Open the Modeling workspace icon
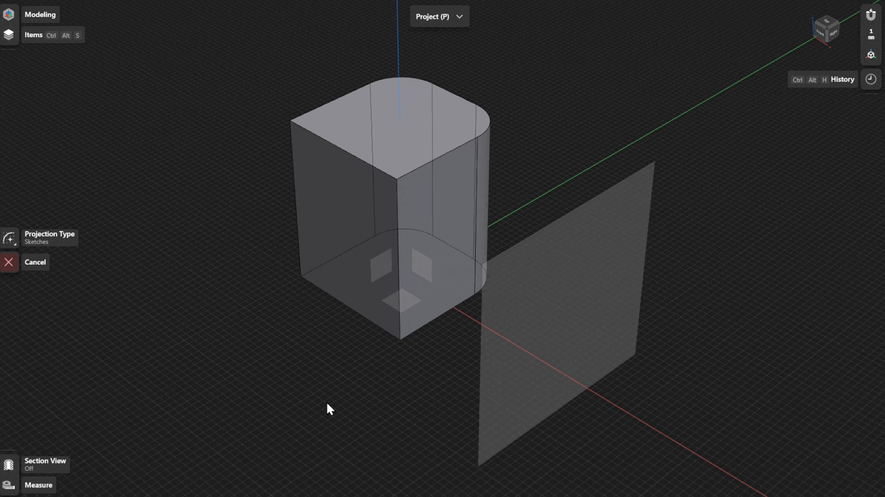The image size is (885, 497). coord(9,14)
